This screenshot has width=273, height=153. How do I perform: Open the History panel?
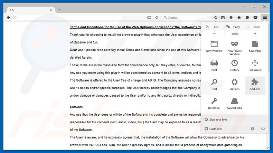(235, 65)
